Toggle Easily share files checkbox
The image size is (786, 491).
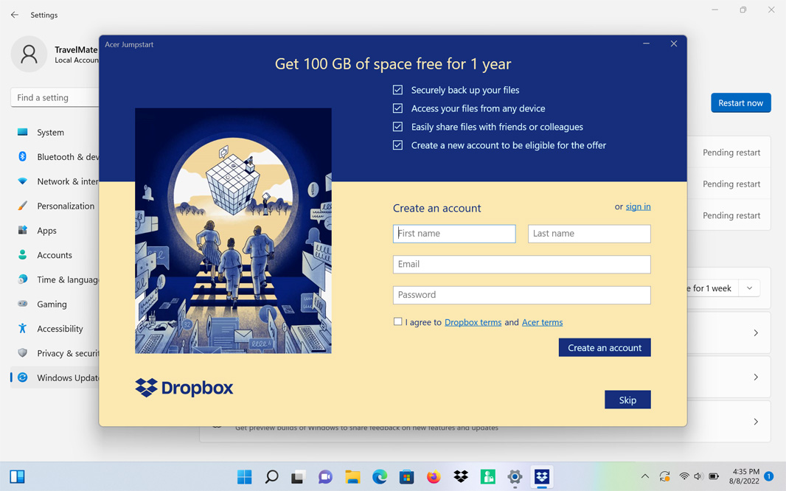click(397, 127)
